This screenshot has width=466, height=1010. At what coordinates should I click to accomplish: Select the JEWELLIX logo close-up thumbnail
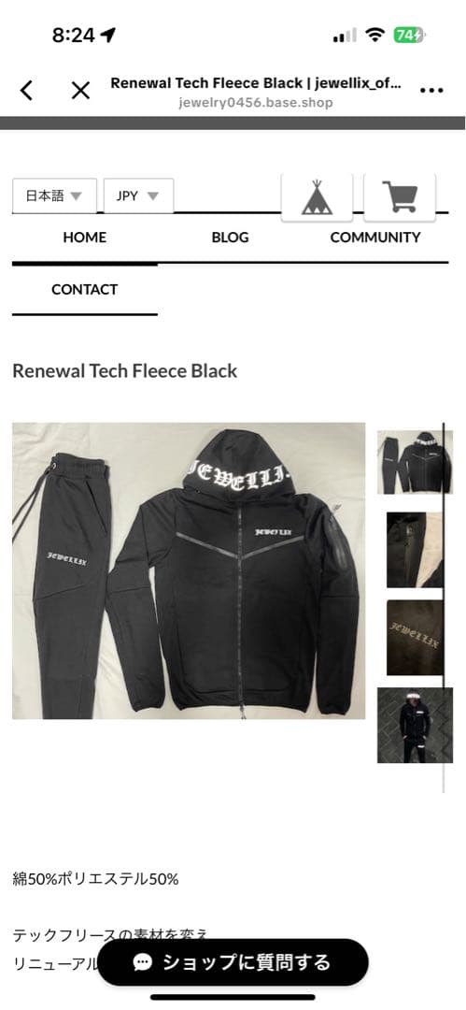click(x=415, y=638)
